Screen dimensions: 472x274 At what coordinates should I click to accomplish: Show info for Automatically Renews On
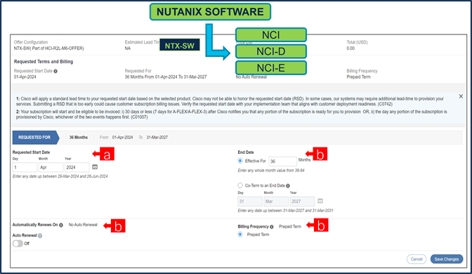[x=61, y=225]
